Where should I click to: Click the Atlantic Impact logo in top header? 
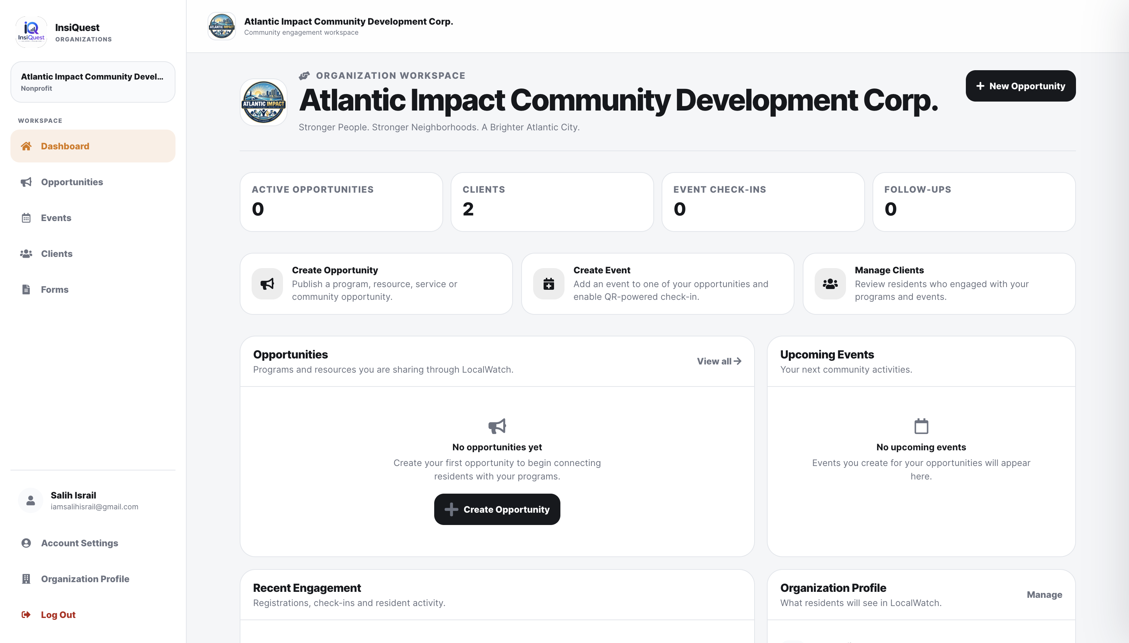pyautogui.click(x=222, y=26)
